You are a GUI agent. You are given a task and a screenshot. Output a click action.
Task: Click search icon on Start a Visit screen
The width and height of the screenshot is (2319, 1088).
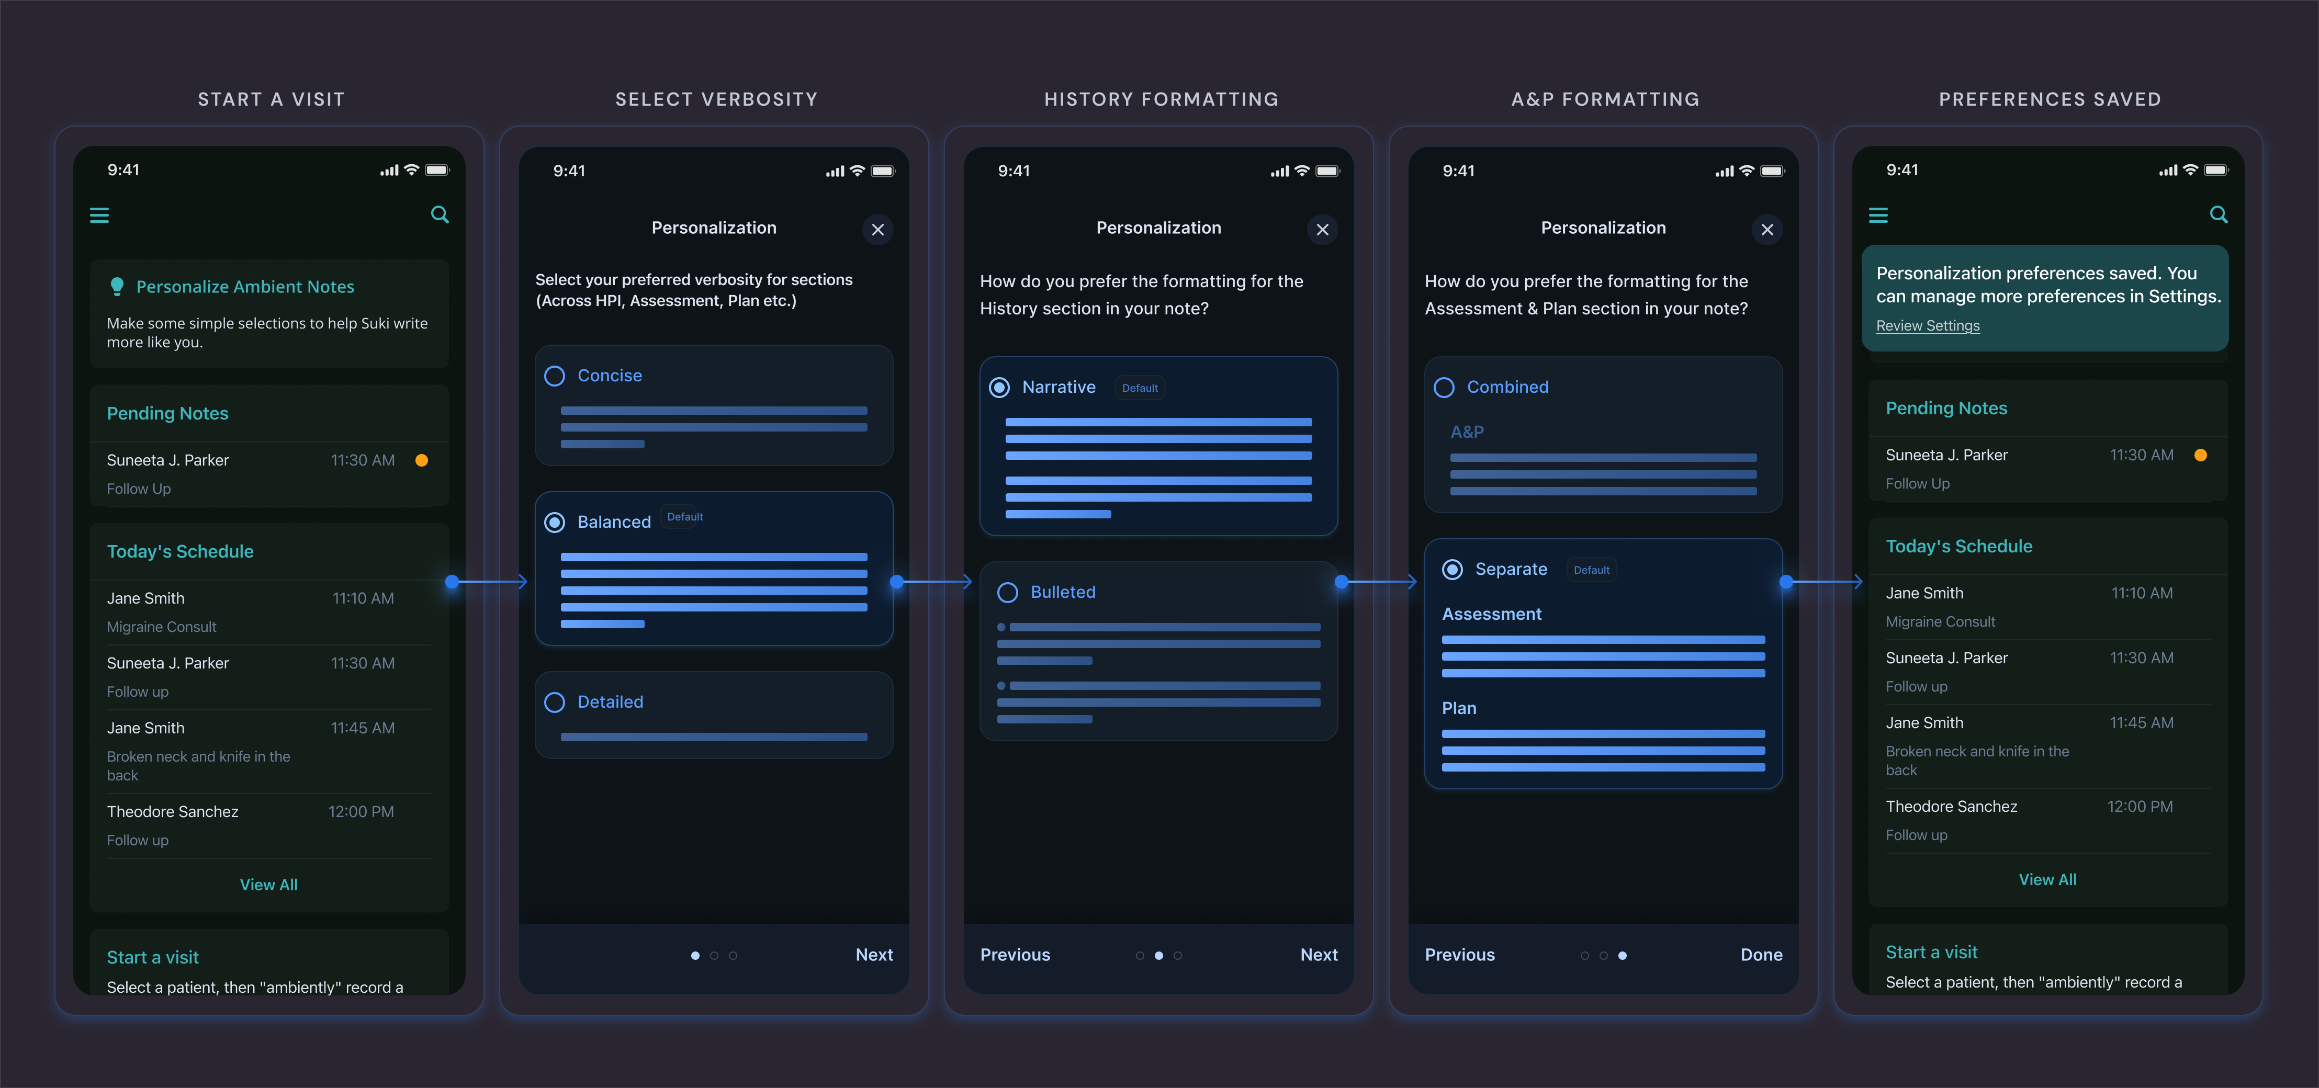click(x=440, y=214)
